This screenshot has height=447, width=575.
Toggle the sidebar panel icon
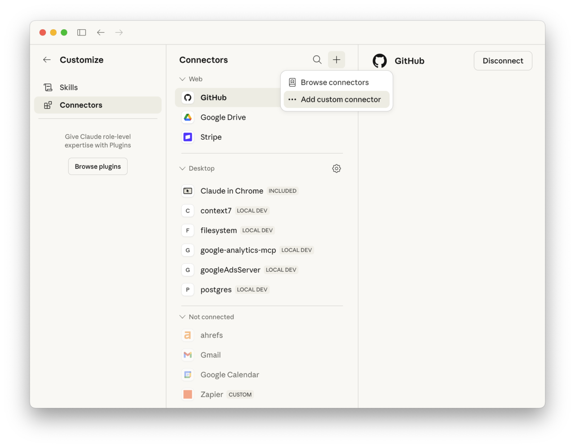pos(81,32)
